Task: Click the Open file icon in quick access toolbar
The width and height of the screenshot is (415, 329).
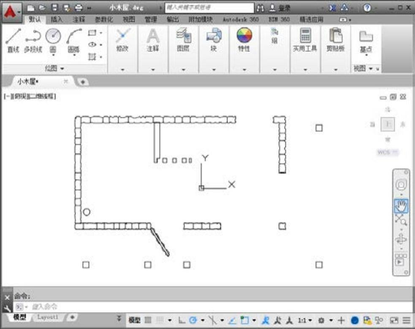Action: (x=42, y=8)
